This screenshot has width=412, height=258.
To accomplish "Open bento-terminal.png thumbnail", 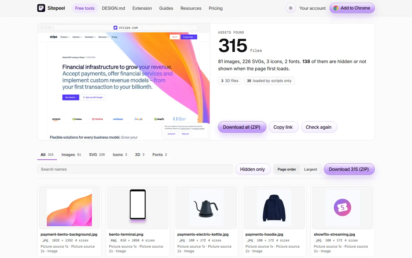I will point(138,207).
